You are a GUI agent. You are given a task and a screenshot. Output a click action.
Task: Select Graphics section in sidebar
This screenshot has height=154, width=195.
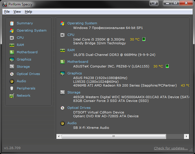tap(24, 59)
